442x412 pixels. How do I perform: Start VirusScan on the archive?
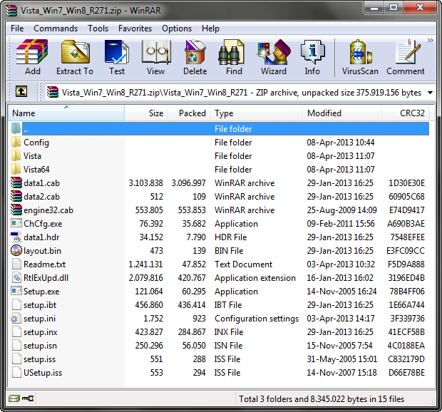click(x=360, y=58)
